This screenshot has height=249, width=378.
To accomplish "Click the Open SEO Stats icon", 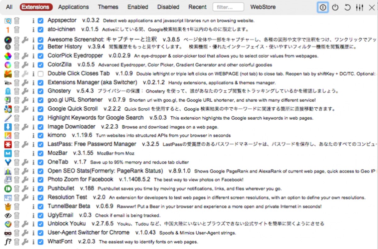I will coord(8,171).
